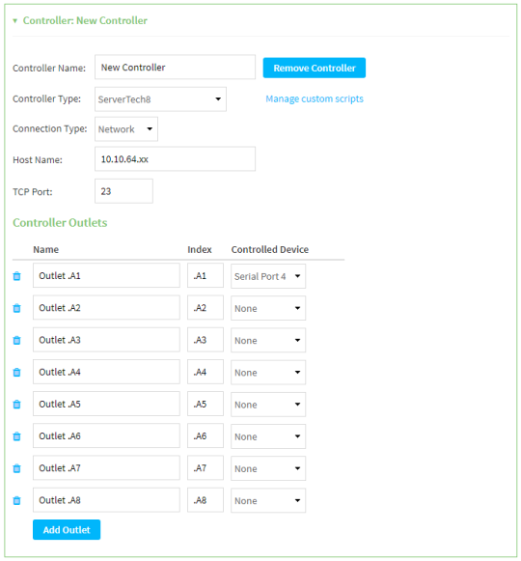The height and width of the screenshot is (561, 521).
Task: Click the Controller Name: label
Action: 49,68
